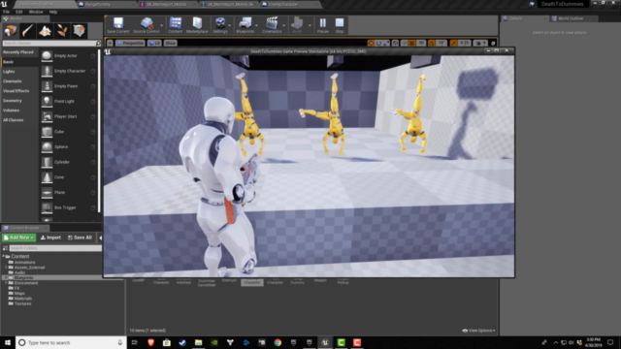Pause the game preview

[323, 25]
